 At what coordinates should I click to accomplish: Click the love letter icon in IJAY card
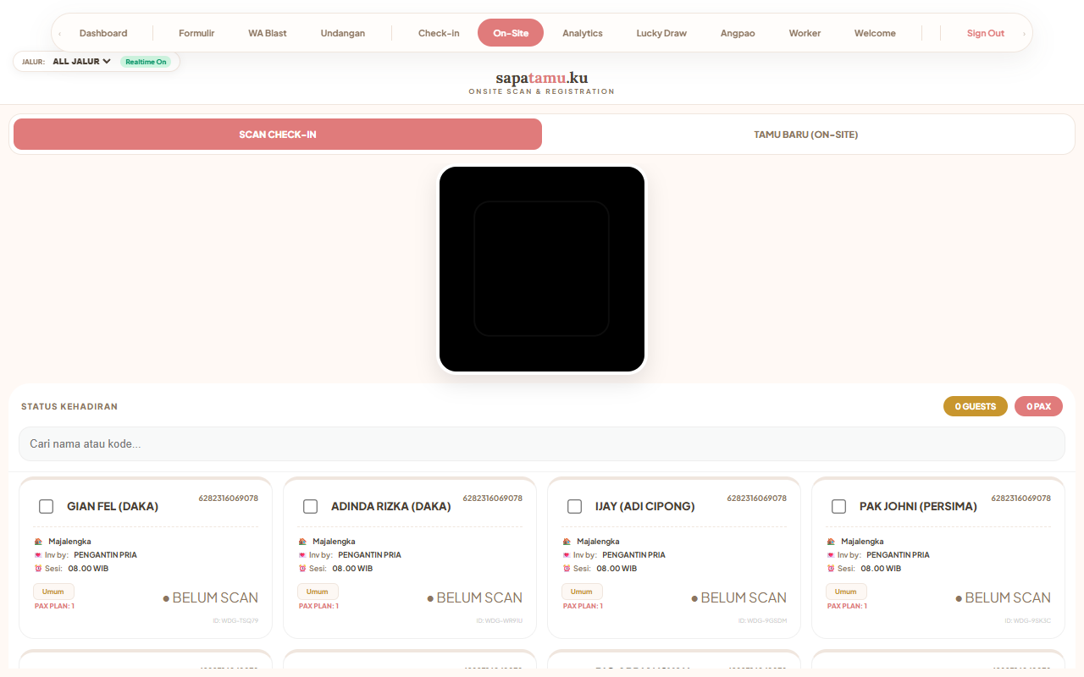point(567,555)
